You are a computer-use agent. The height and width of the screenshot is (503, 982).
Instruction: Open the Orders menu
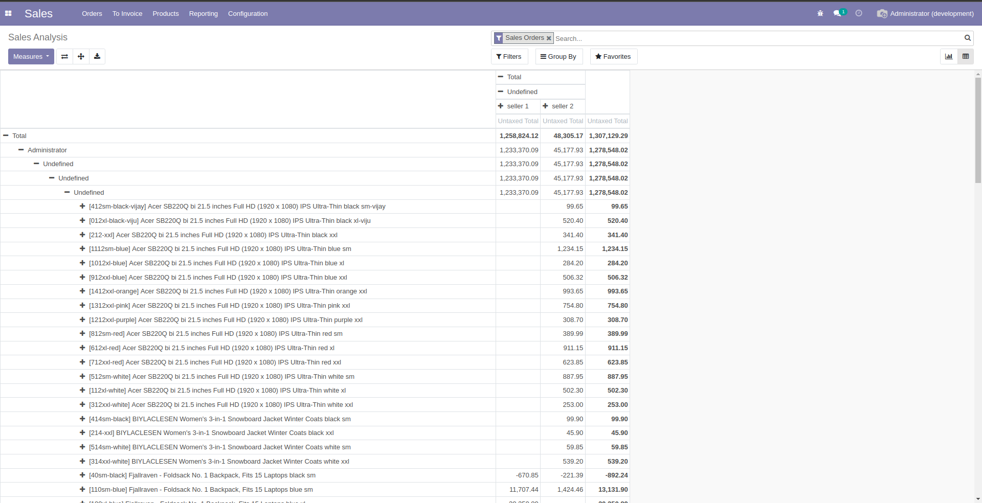[x=92, y=13]
